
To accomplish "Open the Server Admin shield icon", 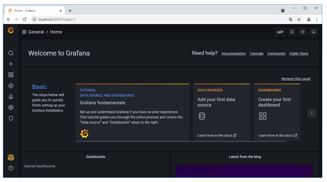I will (11, 118).
